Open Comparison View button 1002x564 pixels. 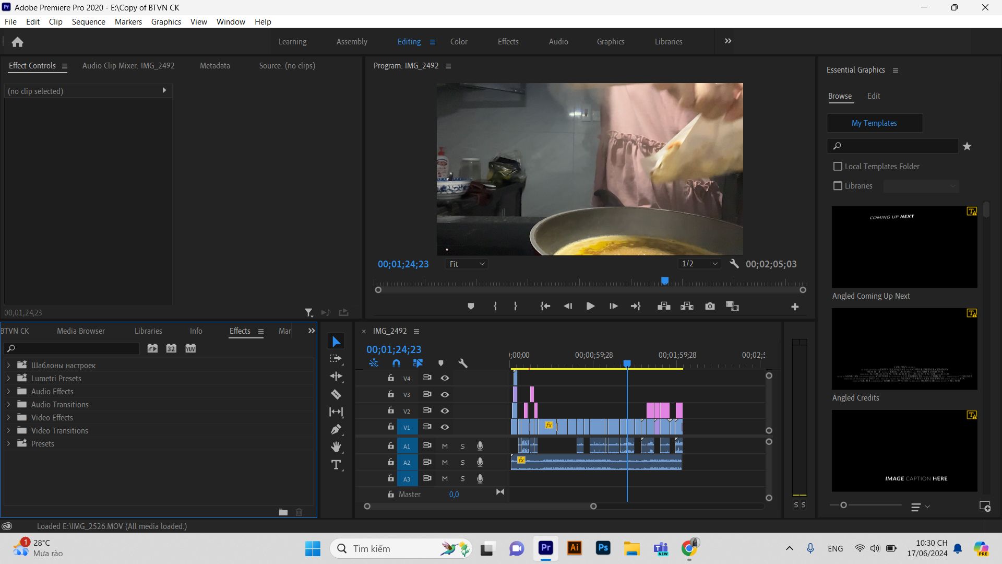[732, 307]
